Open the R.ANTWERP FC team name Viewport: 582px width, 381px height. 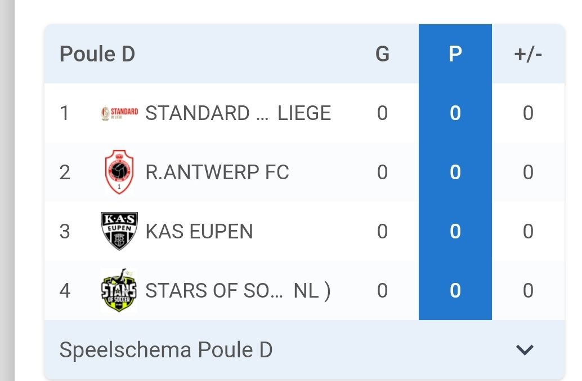(217, 172)
